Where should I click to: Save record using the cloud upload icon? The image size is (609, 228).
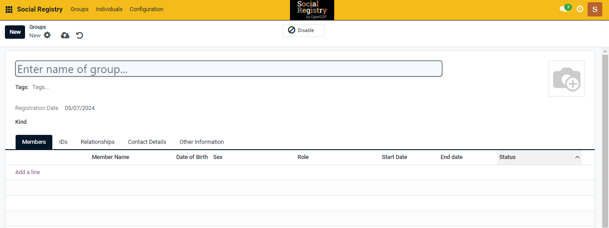[x=65, y=35]
